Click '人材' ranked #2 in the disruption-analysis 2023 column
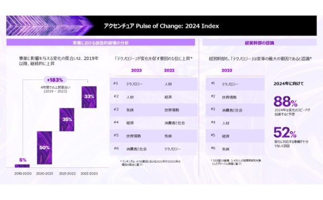Viewport: 323px width, 200px height. (130, 97)
